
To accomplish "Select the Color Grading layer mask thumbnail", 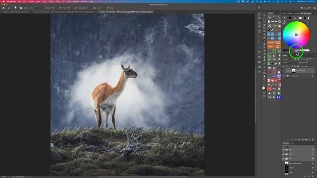I will 293,71.
